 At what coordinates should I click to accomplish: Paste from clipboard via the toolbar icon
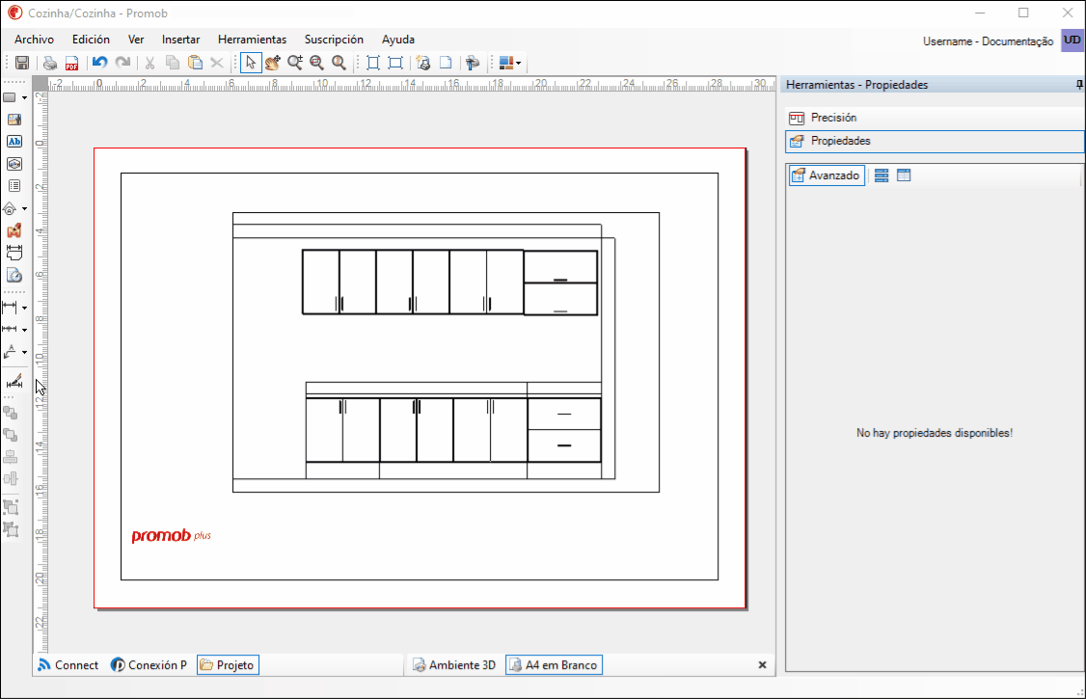tap(196, 63)
